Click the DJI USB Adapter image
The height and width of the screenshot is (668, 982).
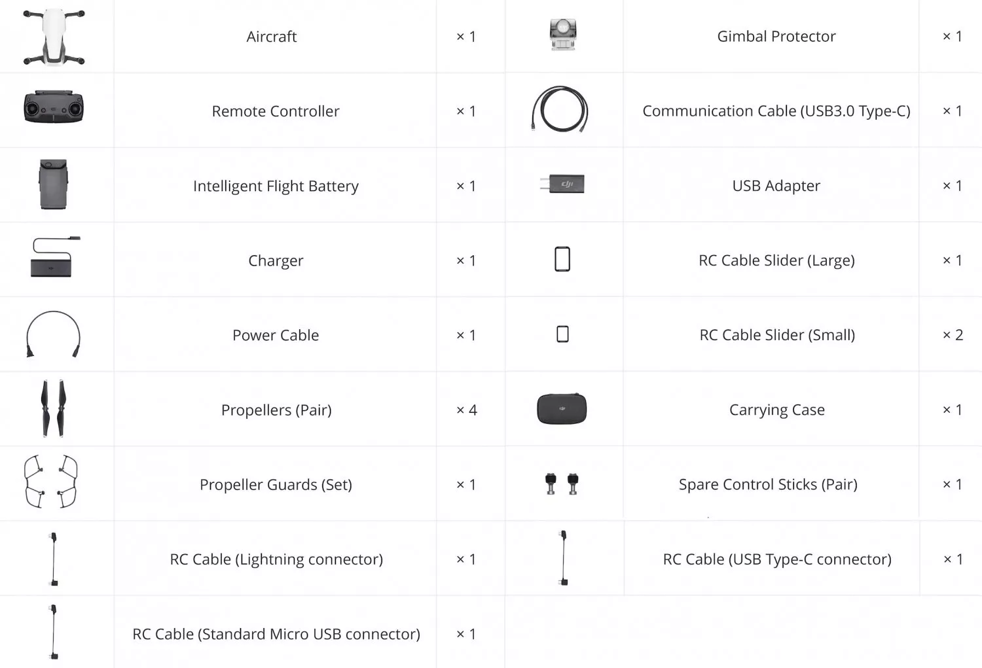pyautogui.click(x=562, y=185)
